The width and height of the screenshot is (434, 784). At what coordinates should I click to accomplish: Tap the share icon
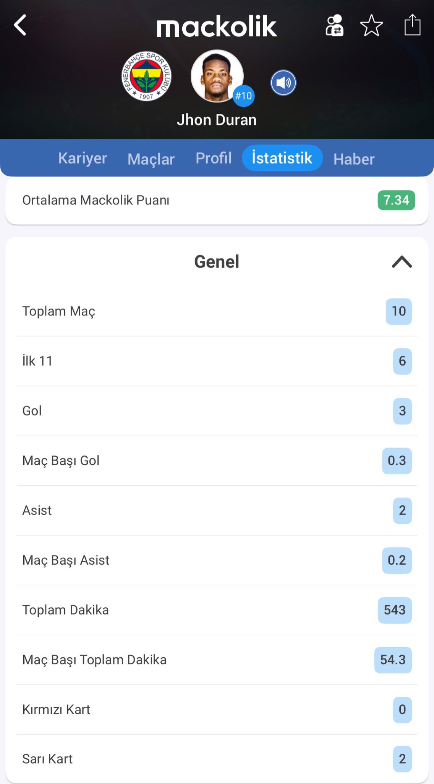[x=412, y=25]
